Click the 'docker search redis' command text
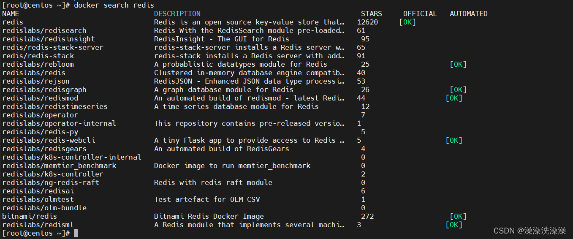573x239 pixels. pos(114,5)
